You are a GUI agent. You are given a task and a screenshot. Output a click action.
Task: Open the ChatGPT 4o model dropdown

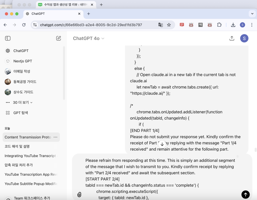89,38
